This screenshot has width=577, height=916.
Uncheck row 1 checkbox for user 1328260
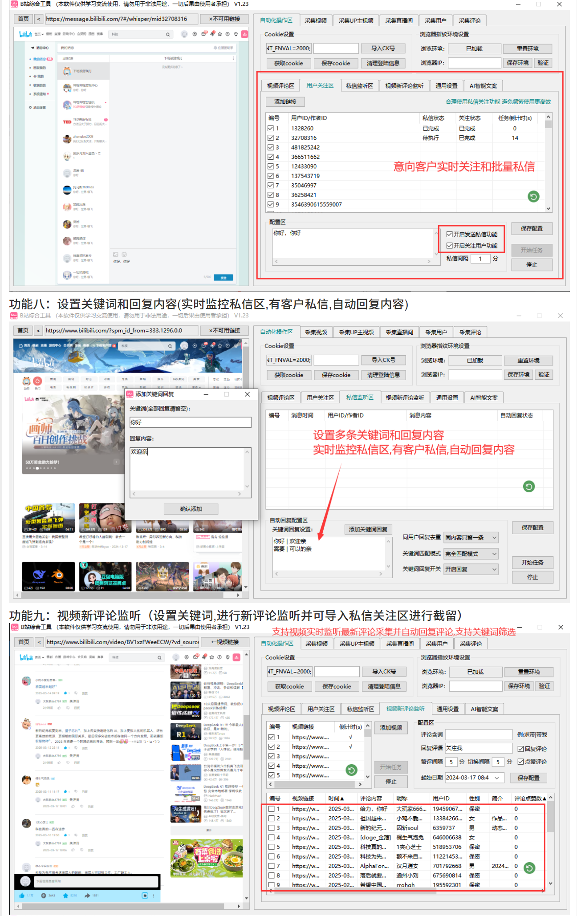271,128
